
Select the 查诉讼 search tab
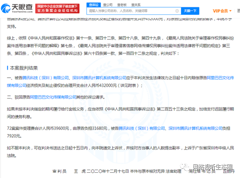point(93,5)
